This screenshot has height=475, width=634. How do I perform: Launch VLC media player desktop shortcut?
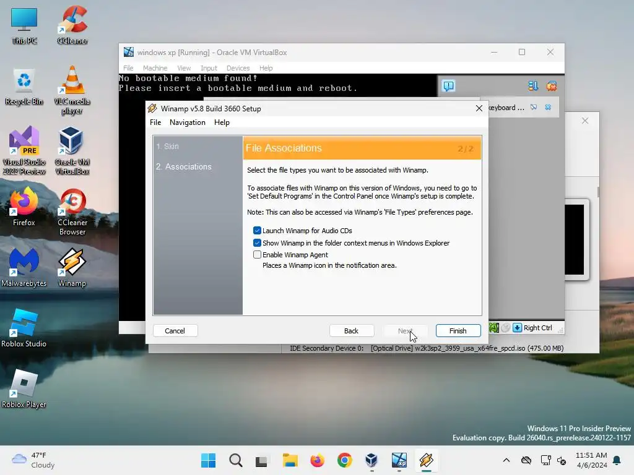[72, 90]
